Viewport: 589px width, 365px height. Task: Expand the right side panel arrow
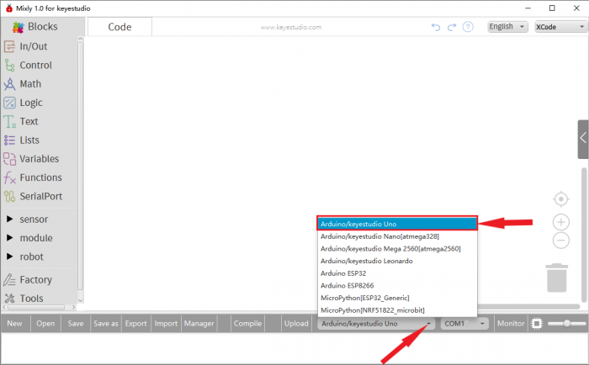pyautogui.click(x=583, y=139)
